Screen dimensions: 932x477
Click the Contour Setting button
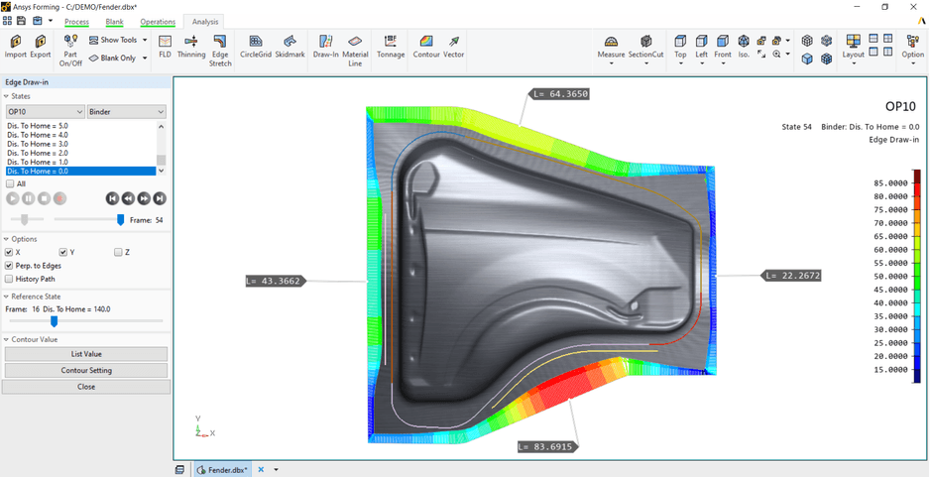[86, 371]
